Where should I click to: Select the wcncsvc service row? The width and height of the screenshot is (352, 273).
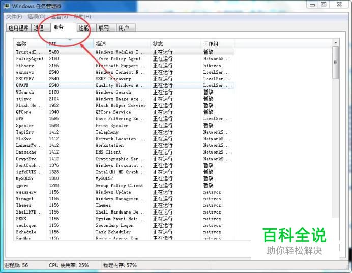click(124, 72)
